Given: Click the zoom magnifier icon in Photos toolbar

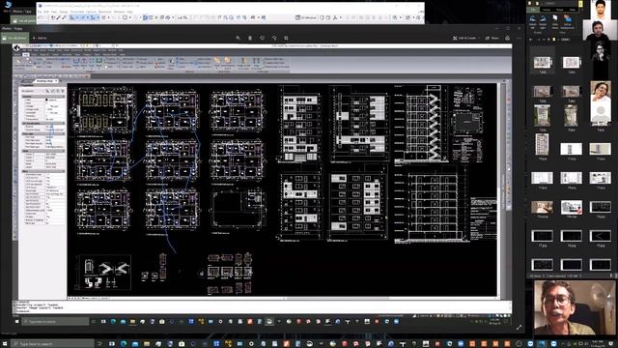Looking at the screenshot, I should tap(239, 38).
